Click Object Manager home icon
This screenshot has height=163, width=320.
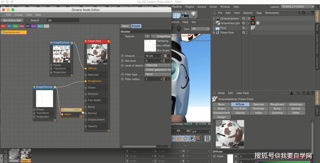point(304,13)
